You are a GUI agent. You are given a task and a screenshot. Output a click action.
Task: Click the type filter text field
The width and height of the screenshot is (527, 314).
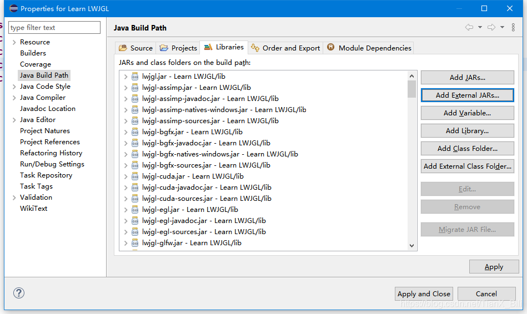tap(54, 28)
